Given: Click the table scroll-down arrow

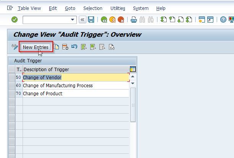Looking at the screenshot, I should pos(133,83).
